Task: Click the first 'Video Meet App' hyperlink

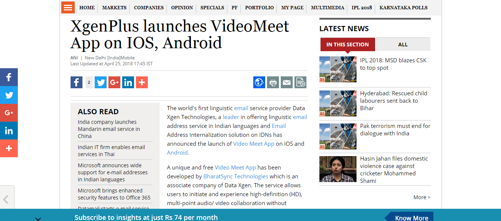Action: [x=254, y=144]
